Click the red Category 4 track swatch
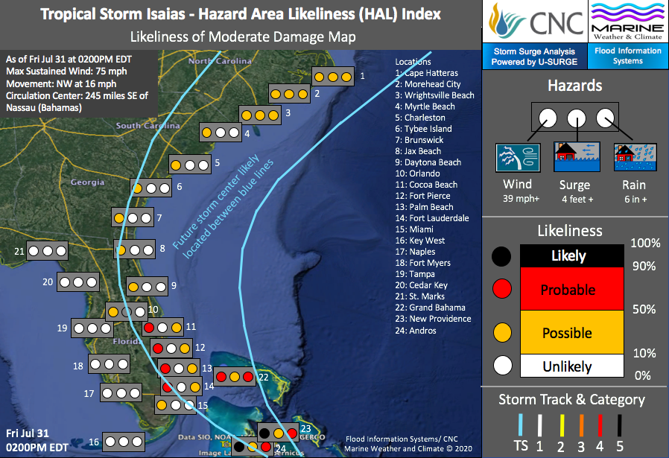The width and height of the screenshot is (669, 458). point(600,424)
